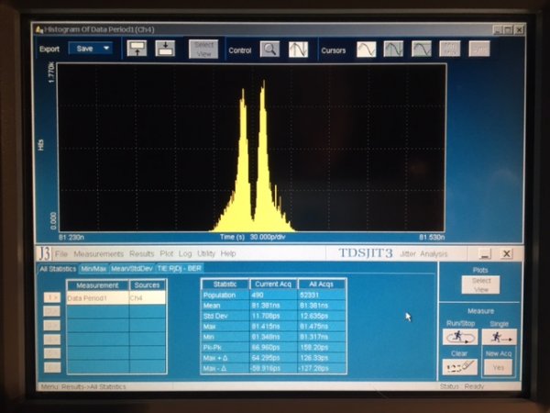
Task: Open the Export Save dropdown
Action: [x=90, y=49]
